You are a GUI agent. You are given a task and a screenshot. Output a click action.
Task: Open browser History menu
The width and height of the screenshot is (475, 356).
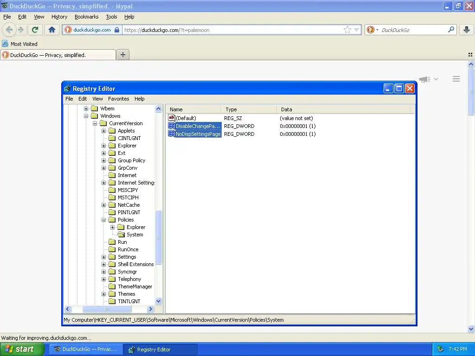coord(59,17)
